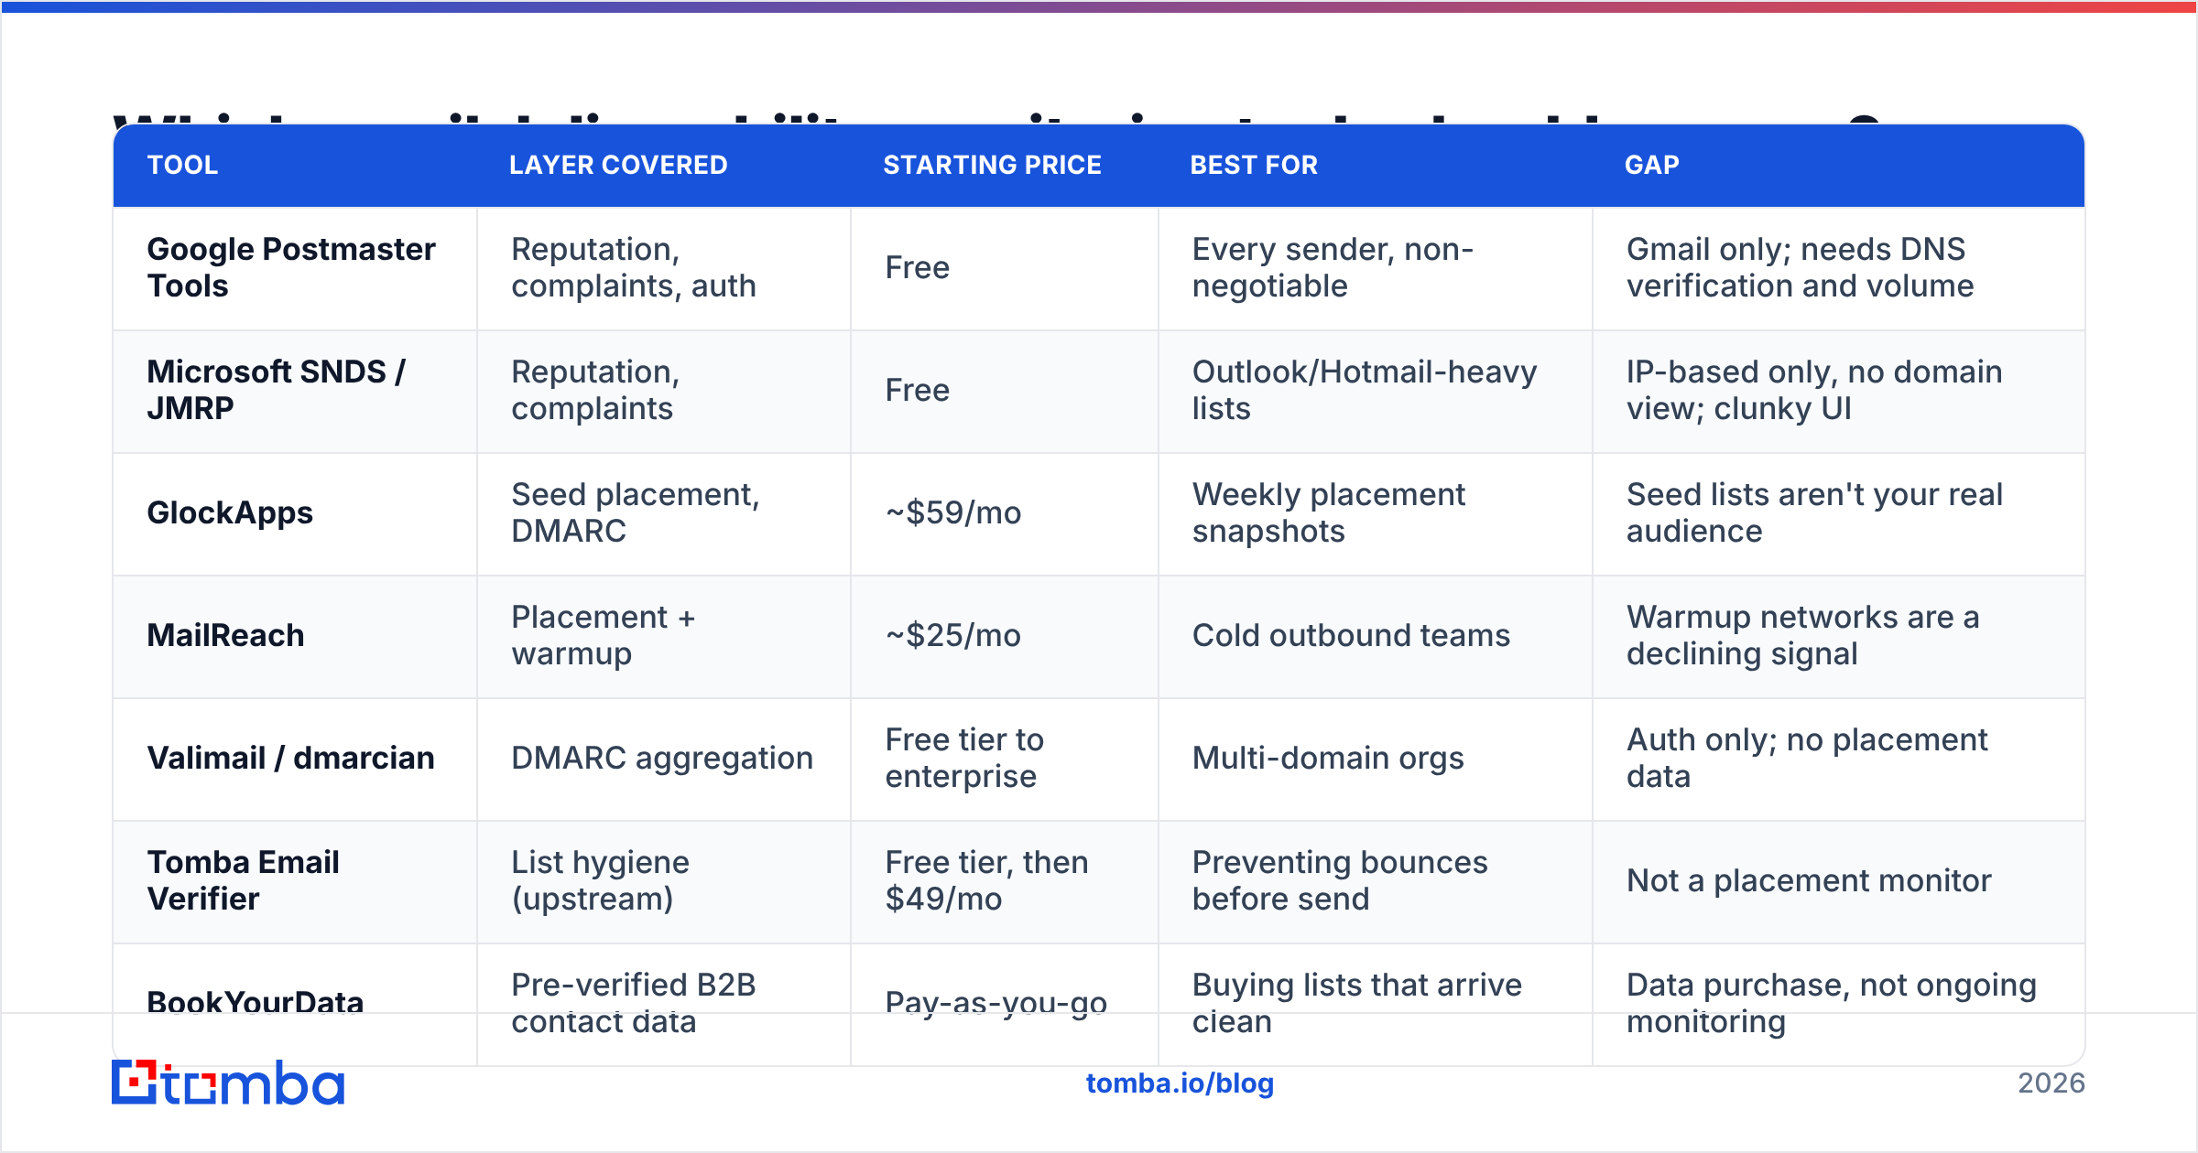Click the BEST FOR column header
Image resolution: width=2198 pixels, height=1153 pixels.
point(1254,165)
